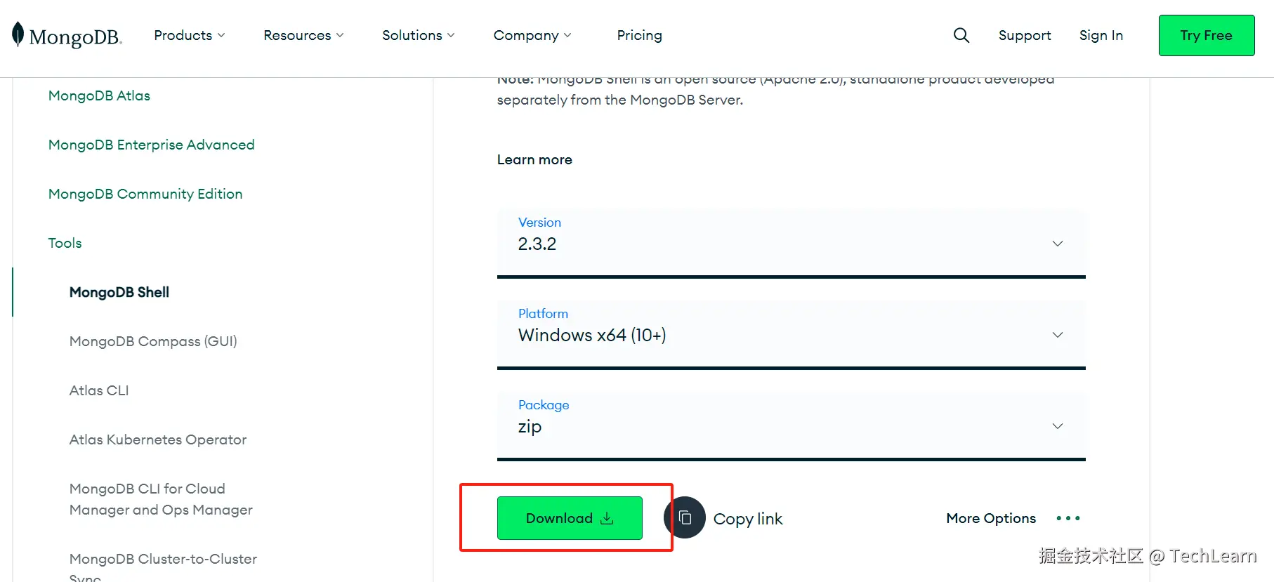Expand the Solutions menu
1274x582 pixels.
pos(418,35)
